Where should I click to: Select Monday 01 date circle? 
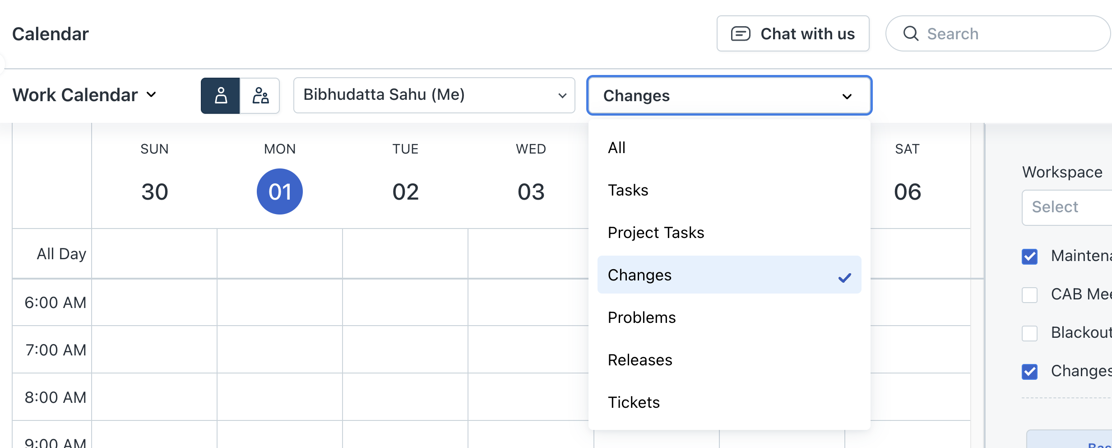[x=280, y=191]
